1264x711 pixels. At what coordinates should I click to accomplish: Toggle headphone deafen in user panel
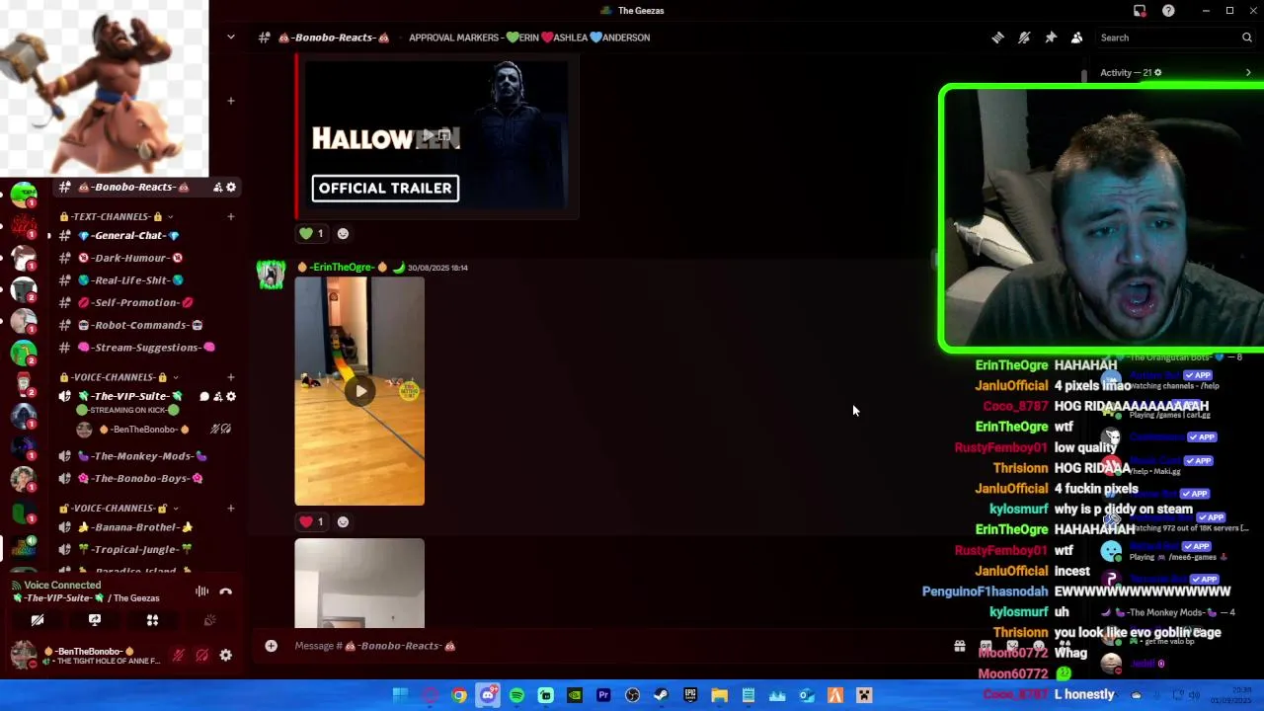point(202,656)
